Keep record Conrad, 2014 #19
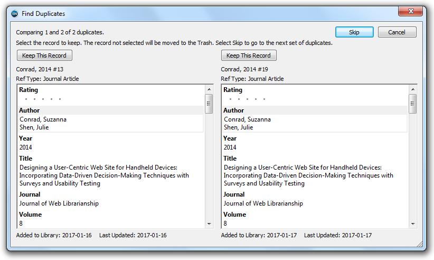This screenshot has height=260, width=434. [249, 55]
